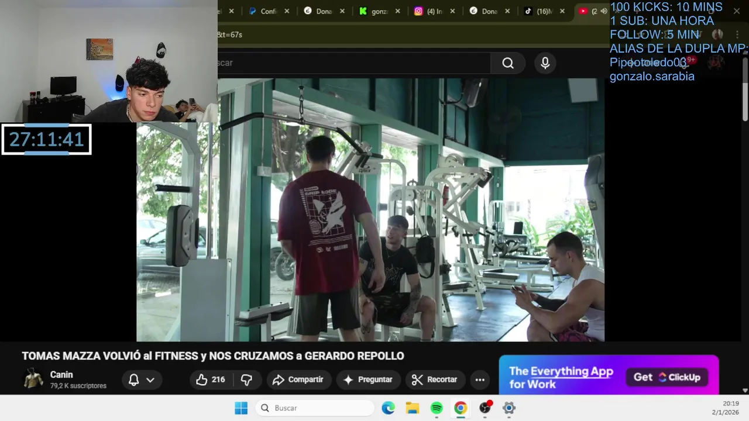Close the TikTok tab
This screenshot has height=421, width=749.
[x=562, y=11]
